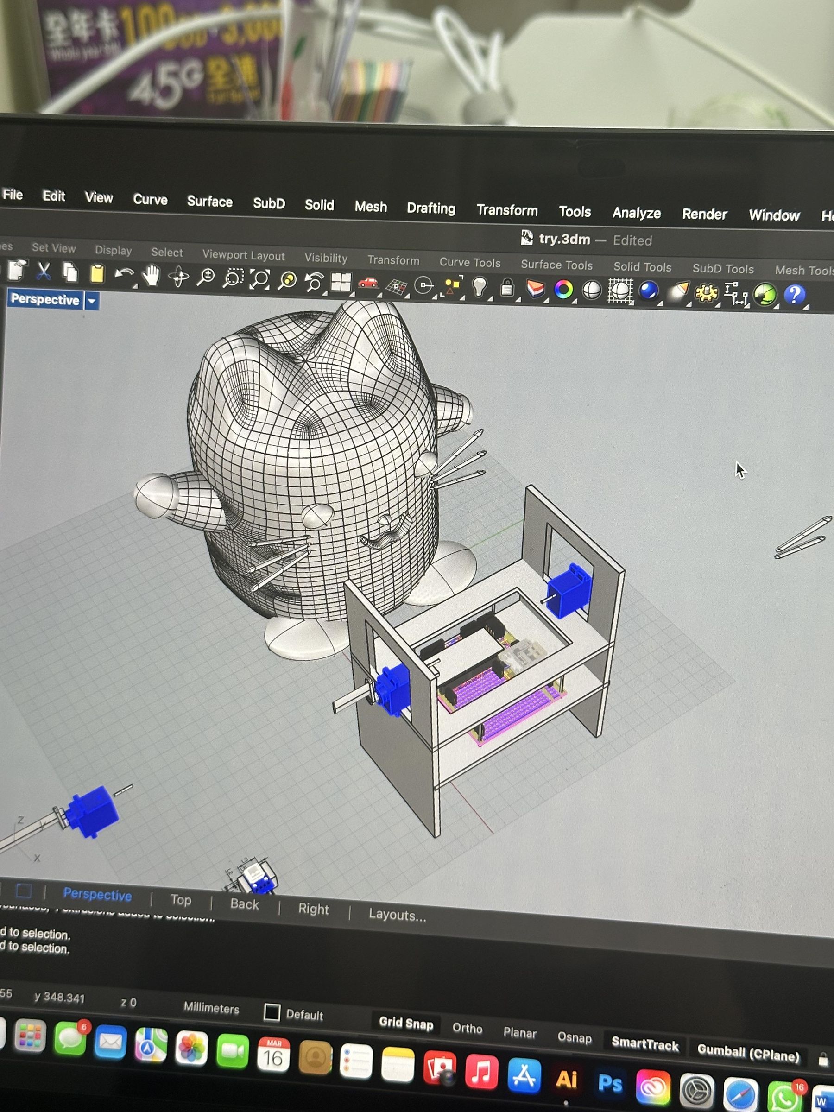Select the Cut scissors icon
The height and width of the screenshot is (1112, 834).
(x=44, y=271)
